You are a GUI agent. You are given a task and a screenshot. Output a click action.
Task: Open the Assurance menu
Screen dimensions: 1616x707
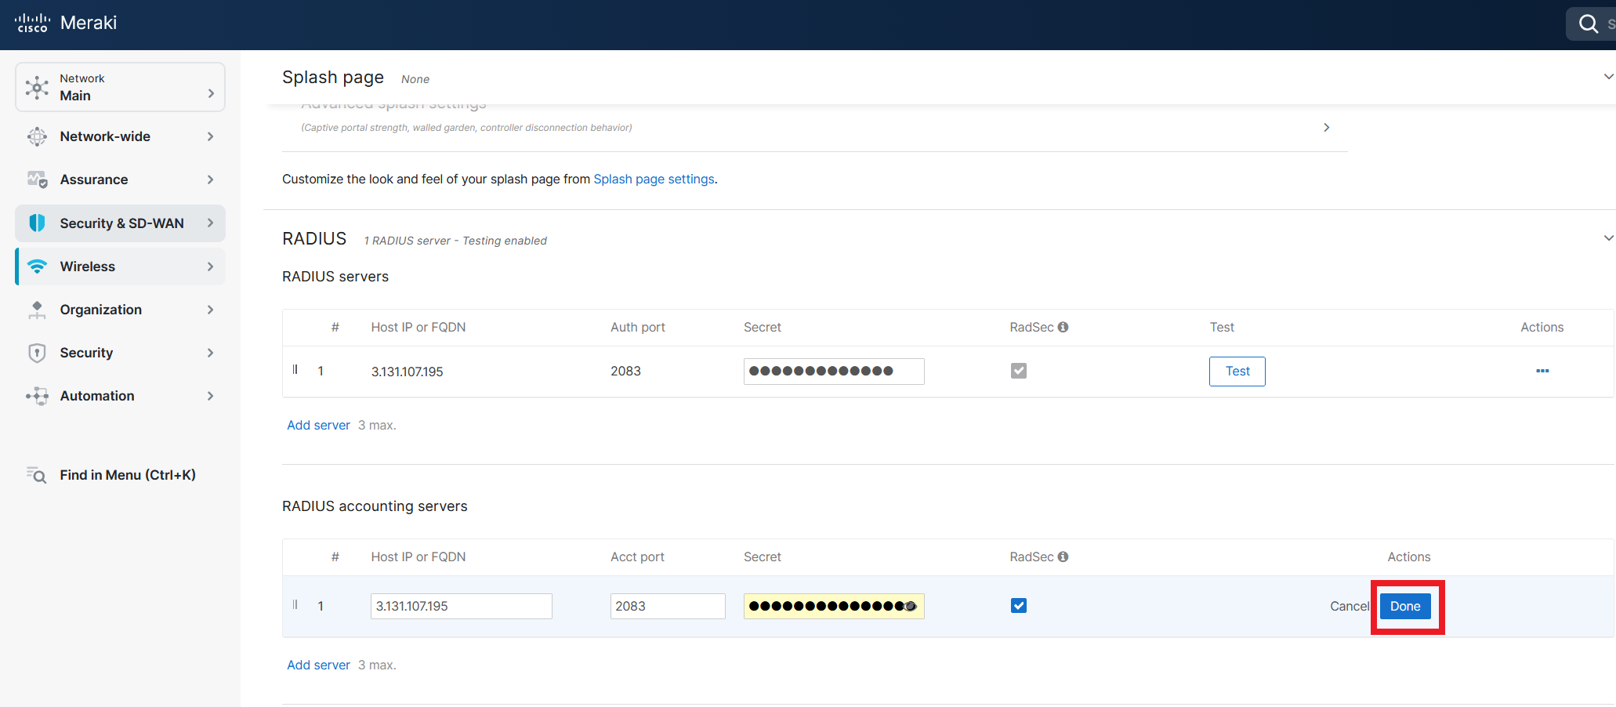(x=120, y=179)
